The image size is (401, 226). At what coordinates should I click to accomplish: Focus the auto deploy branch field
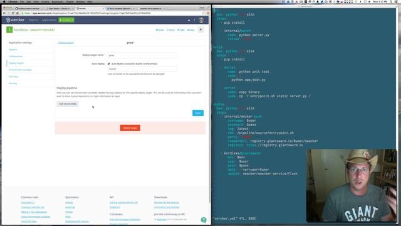(x=142, y=68)
